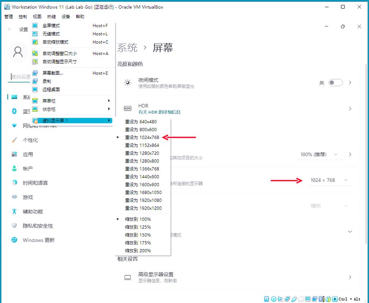Screen dimensions: 369x303
Task: Click the optical disc status icon
Action: tap(274, 299)
